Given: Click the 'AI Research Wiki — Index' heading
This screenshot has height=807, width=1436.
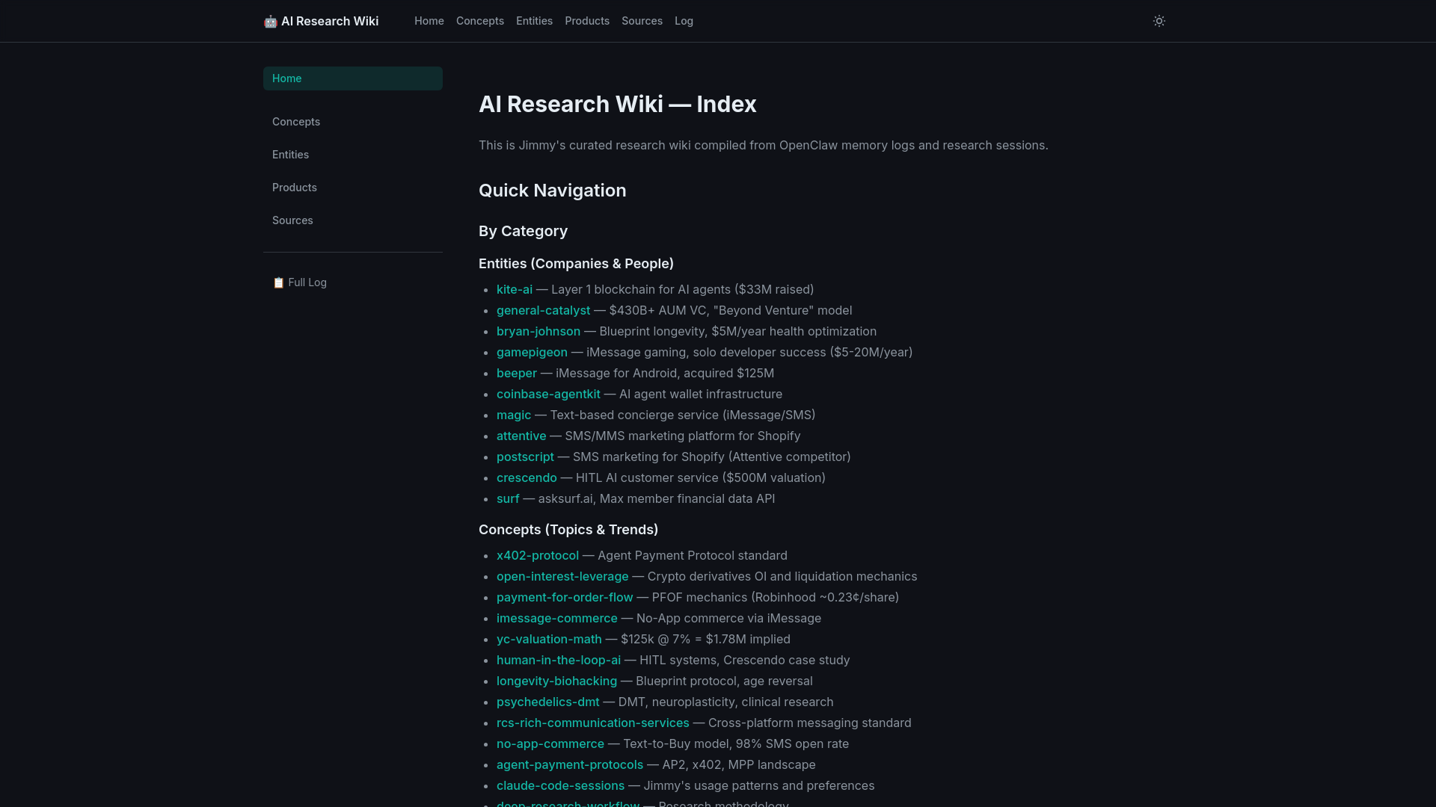Looking at the screenshot, I should (x=618, y=104).
